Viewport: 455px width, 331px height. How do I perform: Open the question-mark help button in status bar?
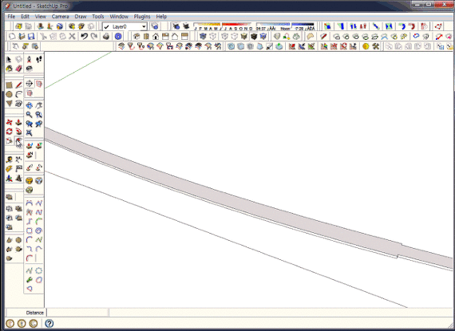49,323
